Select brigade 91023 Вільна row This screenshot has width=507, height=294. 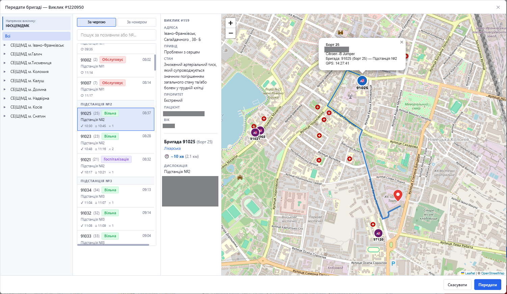point(116,142)
